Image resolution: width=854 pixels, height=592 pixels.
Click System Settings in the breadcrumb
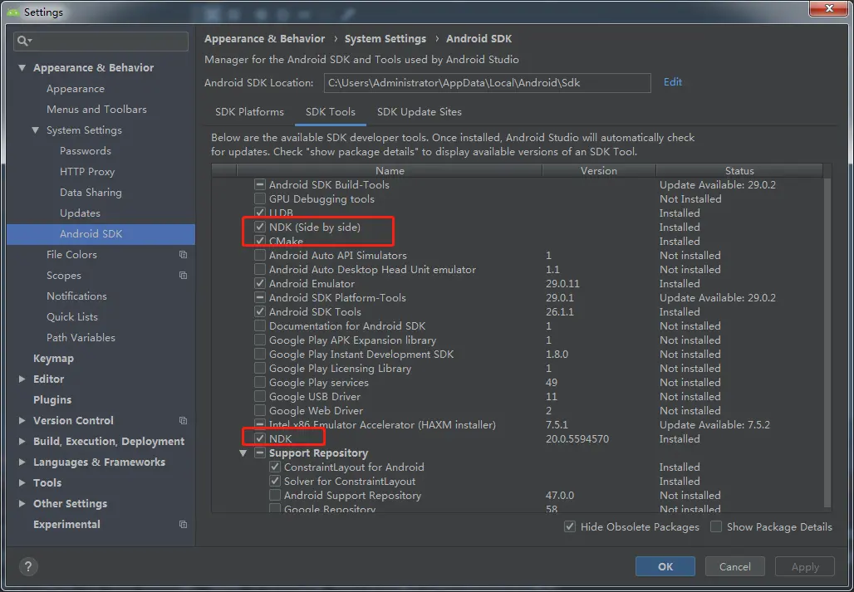point(385,39)
